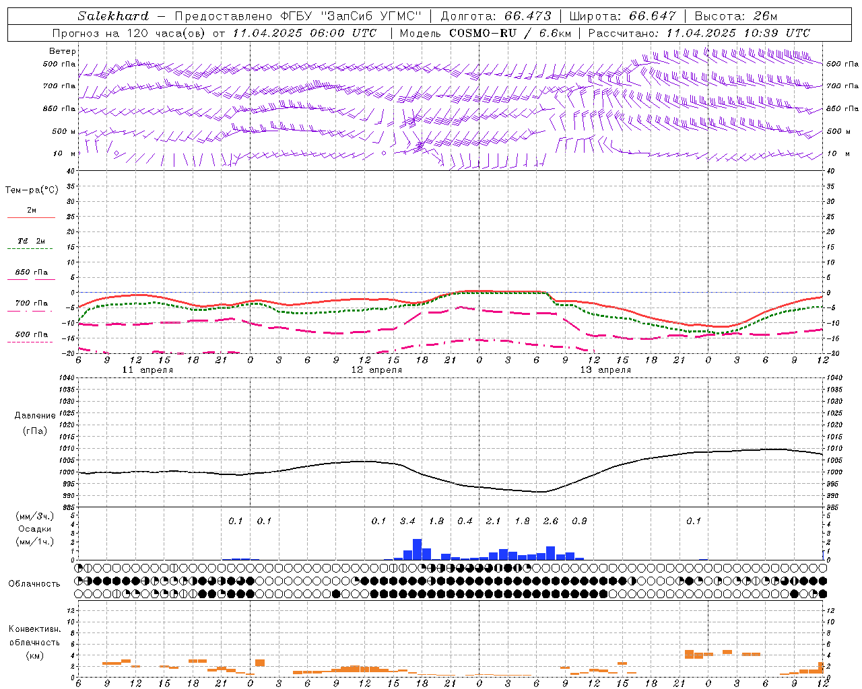This screenshot has width=862, height=689.
Task: Click the "Конвективн." convective cloud label
Action: [34, 629]
